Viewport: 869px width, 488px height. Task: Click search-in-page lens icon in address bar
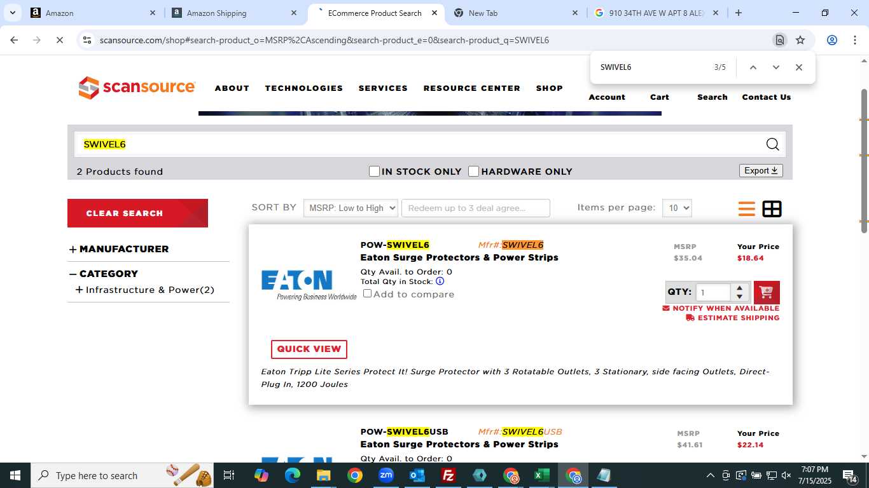779,40
